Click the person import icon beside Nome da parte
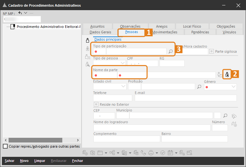 pos(227,75)
